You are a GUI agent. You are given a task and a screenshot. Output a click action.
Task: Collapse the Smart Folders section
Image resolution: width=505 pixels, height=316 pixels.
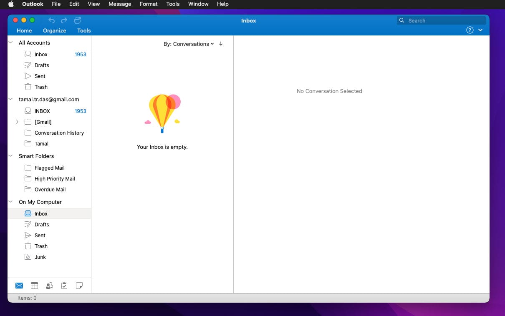pos(10,156)
